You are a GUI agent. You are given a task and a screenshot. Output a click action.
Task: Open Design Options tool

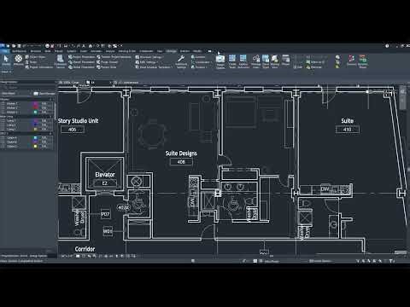pos(220,61)
